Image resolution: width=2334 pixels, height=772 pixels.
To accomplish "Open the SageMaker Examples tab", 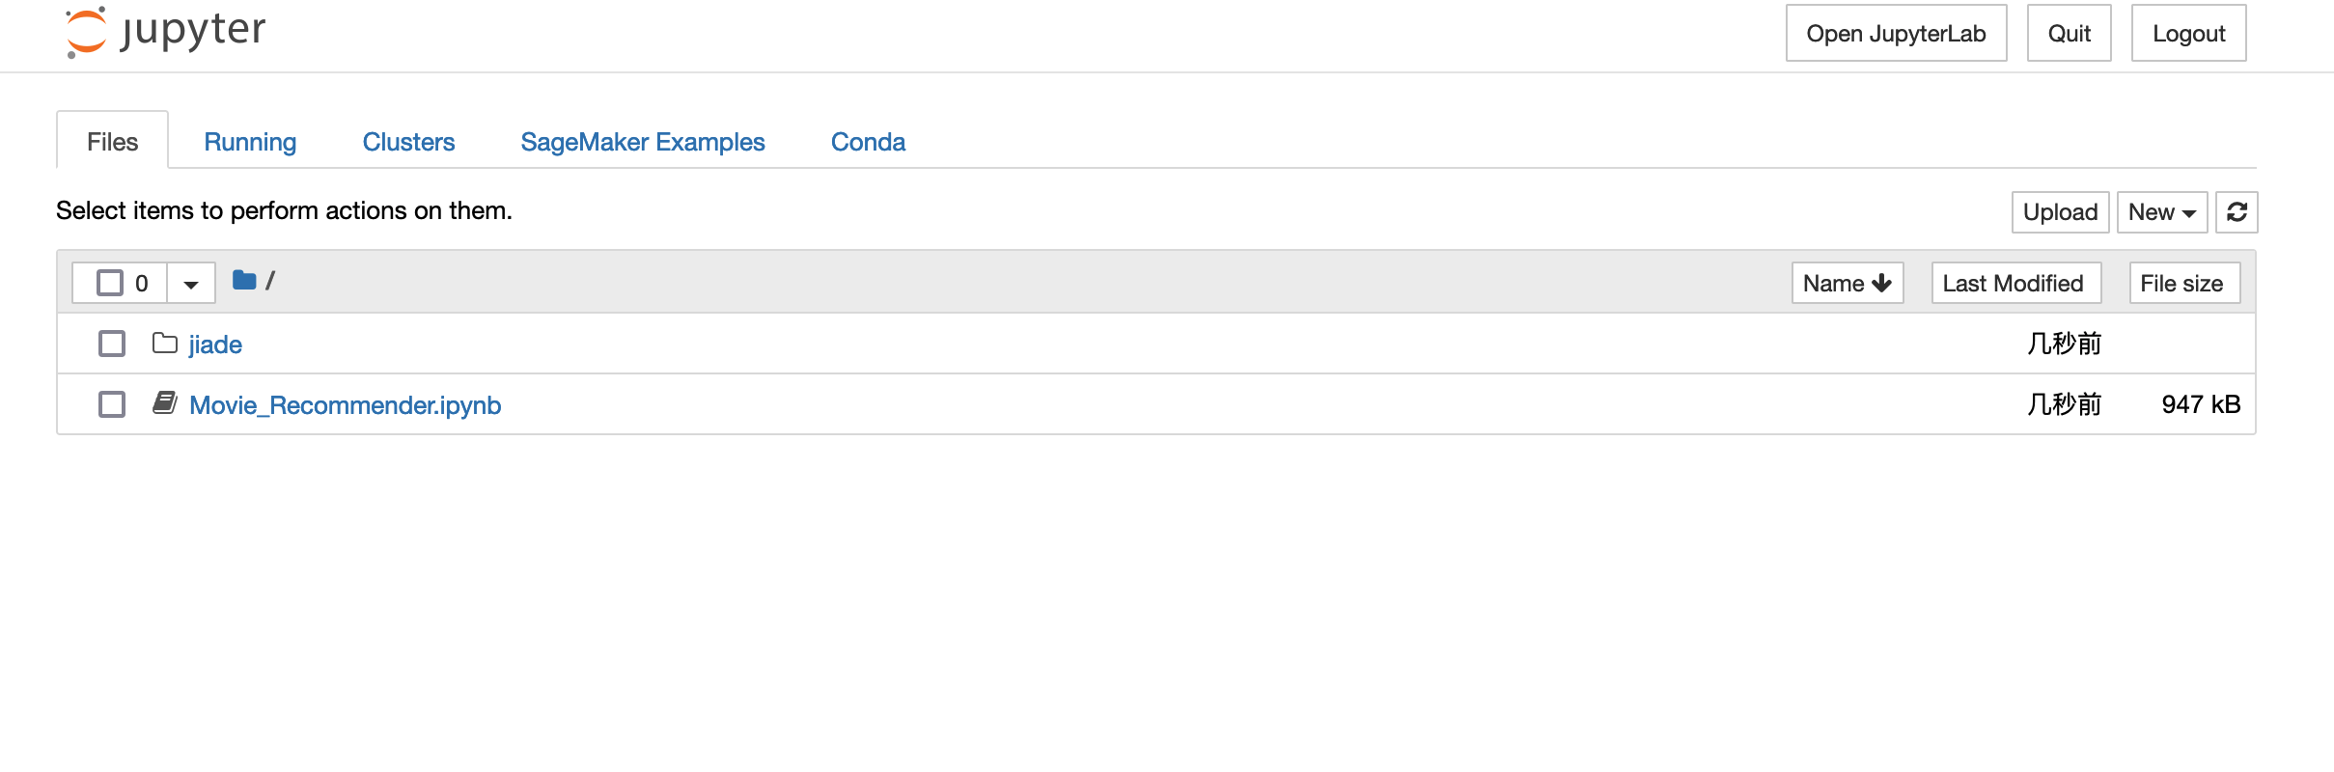I will tap(643, 142).
